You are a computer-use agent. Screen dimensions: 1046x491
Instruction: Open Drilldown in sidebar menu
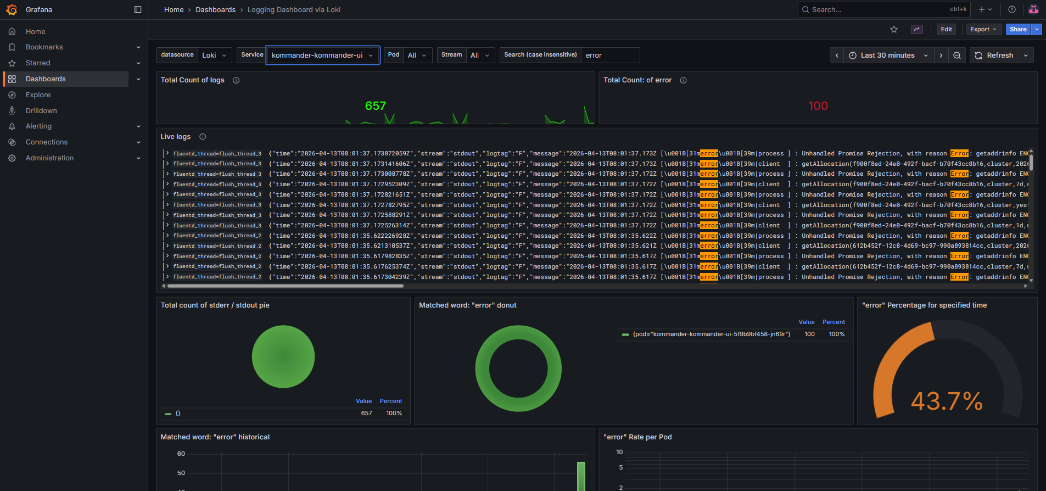(x=41, y=110)
